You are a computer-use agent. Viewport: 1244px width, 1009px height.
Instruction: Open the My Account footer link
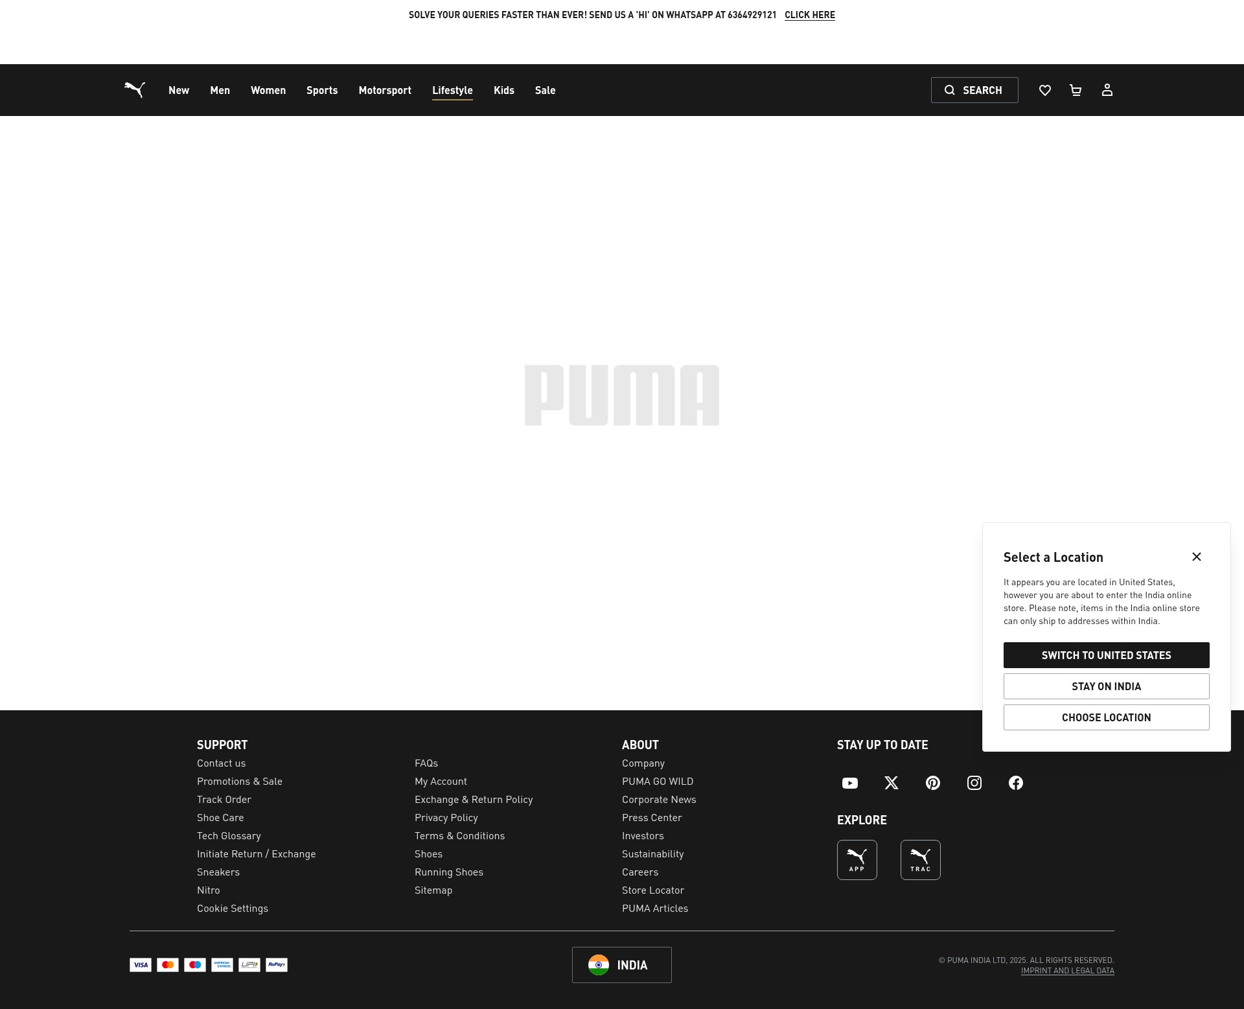coord(441,782)
